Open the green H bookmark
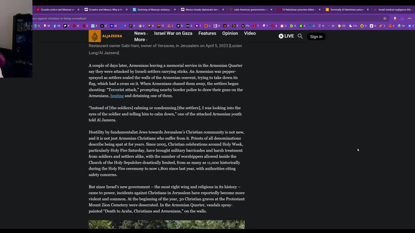Image resolution: width=415 pixels, height=233 pixels. [x=104, y=26]
